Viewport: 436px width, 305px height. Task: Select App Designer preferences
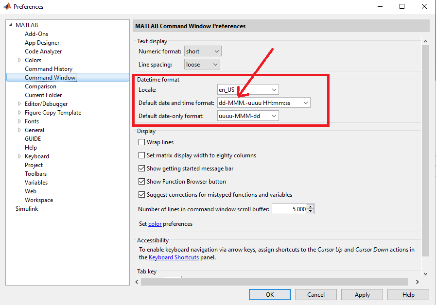click(42, 43)
